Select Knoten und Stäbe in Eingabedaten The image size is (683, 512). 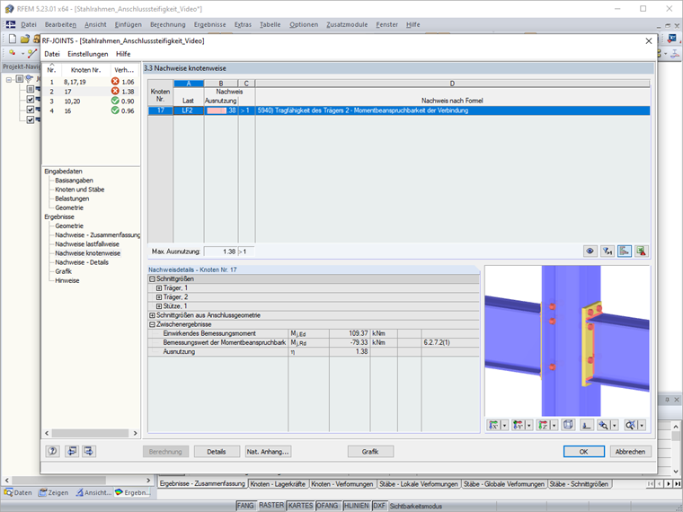[x=80, y=190]
